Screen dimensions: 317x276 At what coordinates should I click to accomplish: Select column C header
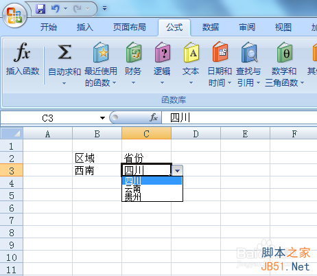click(146, 134)
